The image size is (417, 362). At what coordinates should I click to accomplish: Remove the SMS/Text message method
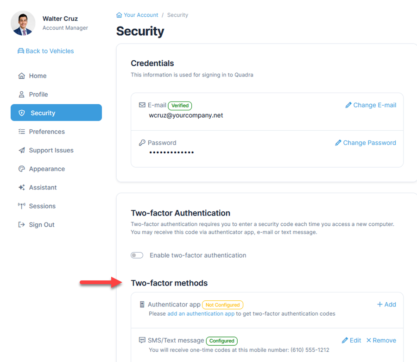[381, 340]
